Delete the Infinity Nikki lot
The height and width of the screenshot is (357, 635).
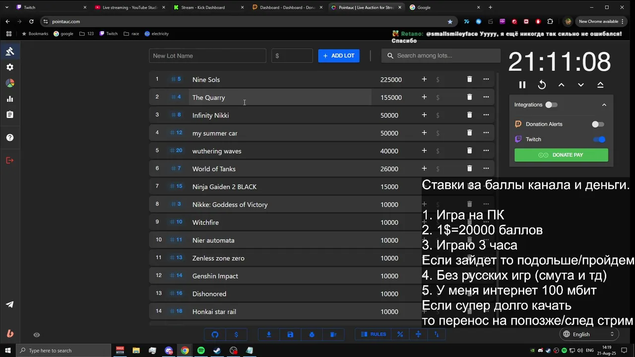(469, 115)
